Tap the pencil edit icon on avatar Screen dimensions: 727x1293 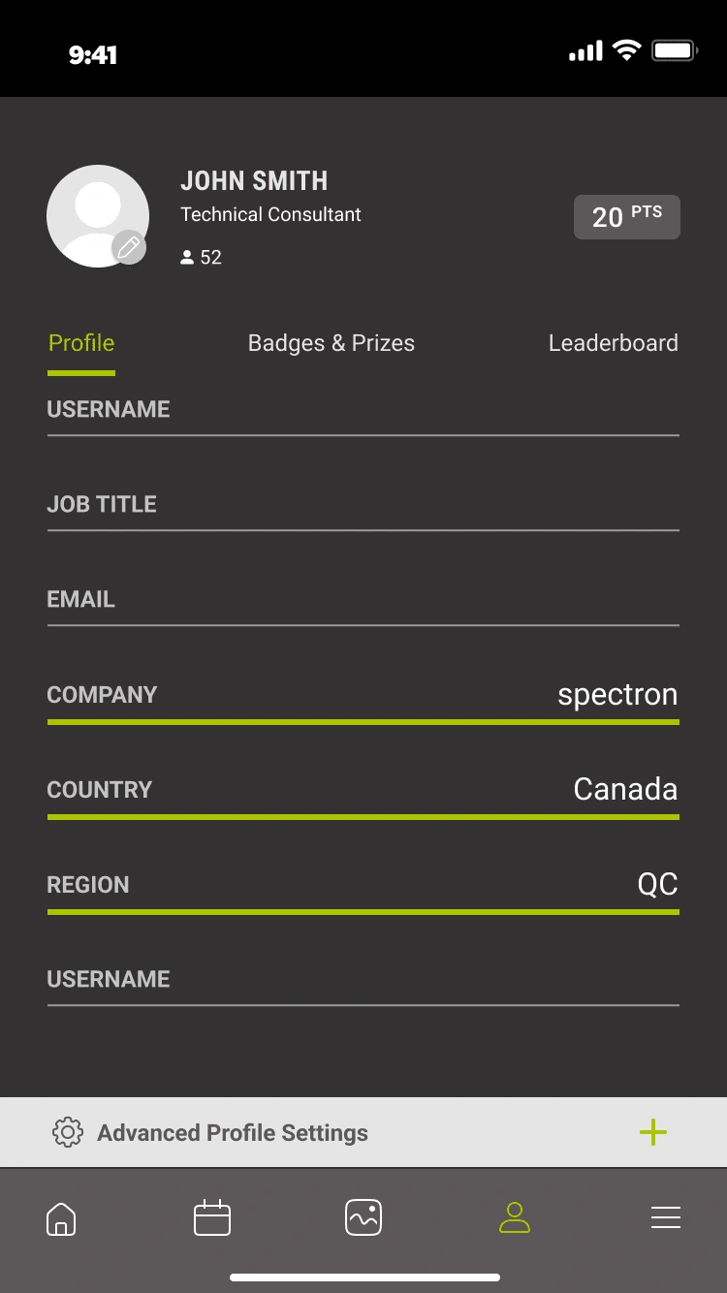pos(128,247)
